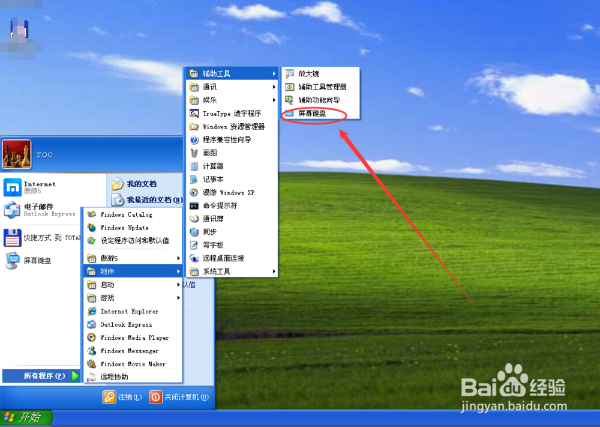Screen dimensions: 600x427
Task: Click the Windows Catalog icon
Action: pyautogui.click(x=91, y=214)
